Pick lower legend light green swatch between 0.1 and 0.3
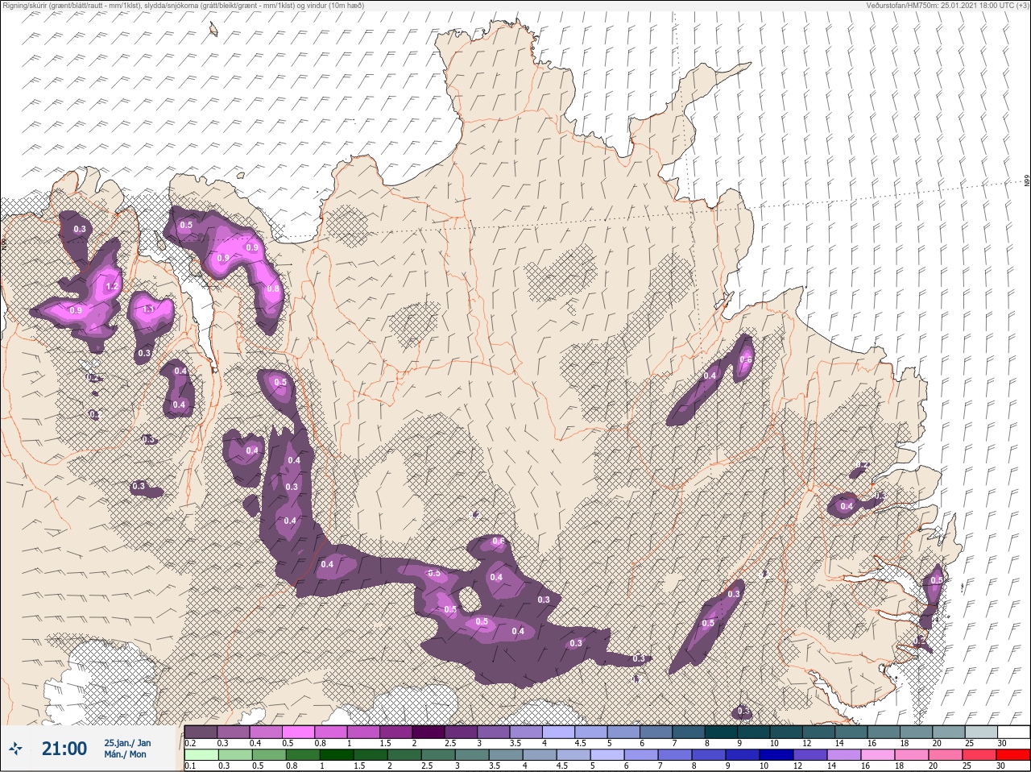The image size is (1031, 772). pos(201,756)
